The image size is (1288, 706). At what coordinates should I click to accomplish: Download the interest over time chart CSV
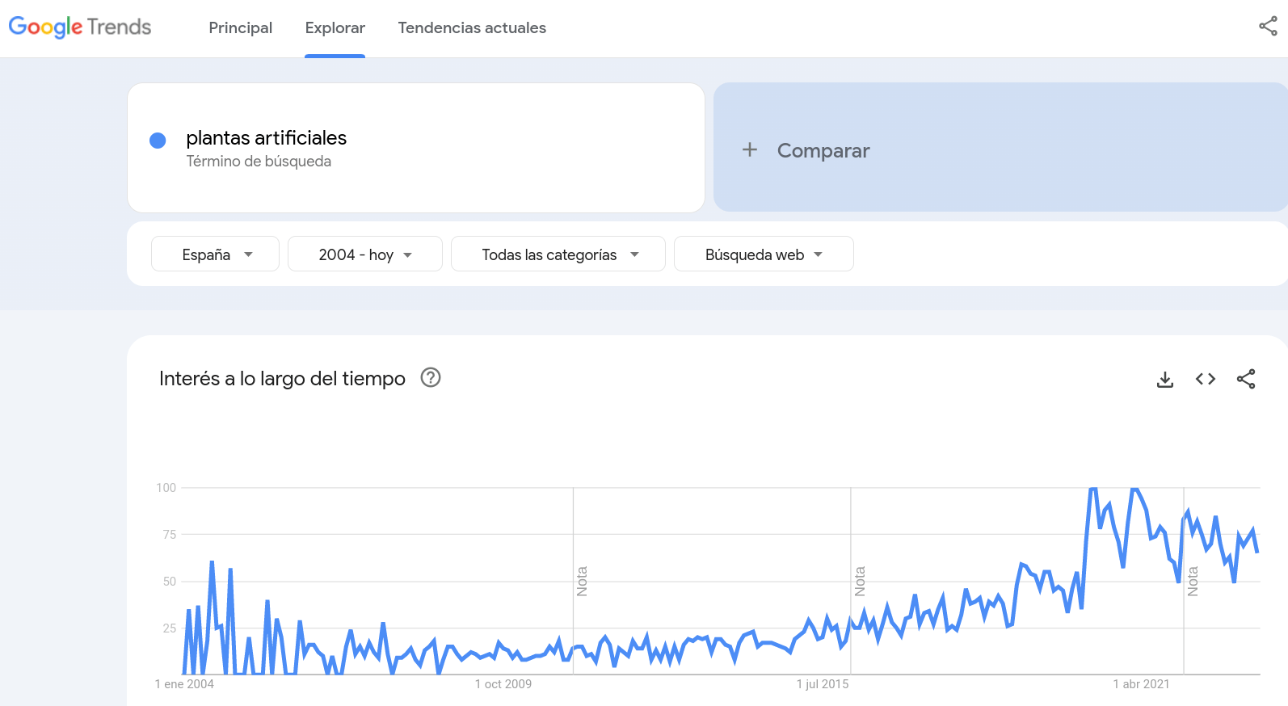tap(1164, 379)
